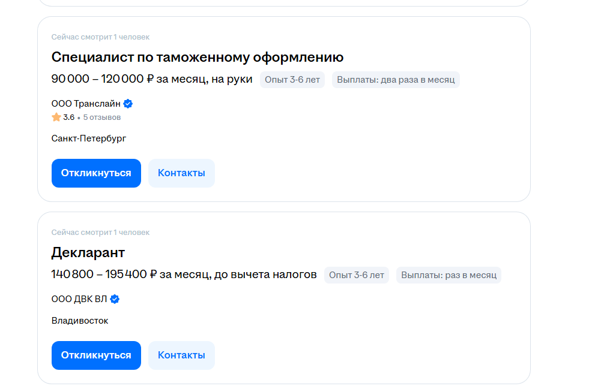Image resolution: width=598 pixels, height=389 pixels.
Task: Click the 140 800 – 195 400 ₽ salary text
Action: [184, 275]
